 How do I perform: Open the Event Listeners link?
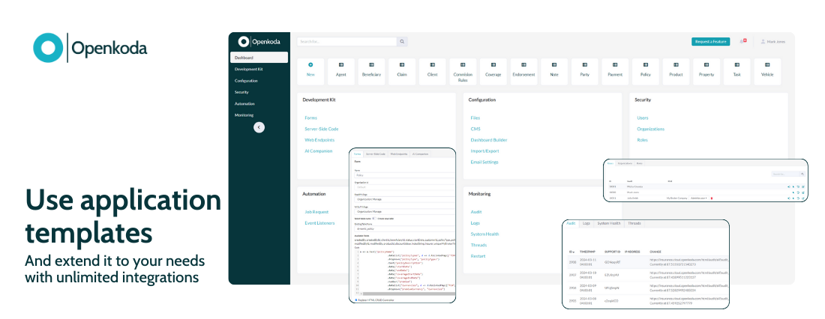coord(319,223)
